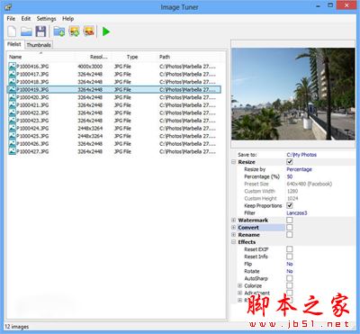Open the Filter Lanczos3 dropdown
The width and height of the screenshot is (360, 334).
click(297, 212)
